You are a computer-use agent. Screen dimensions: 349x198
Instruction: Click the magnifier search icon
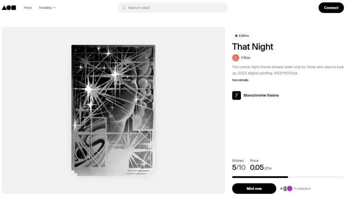click(x=124, y=7)
